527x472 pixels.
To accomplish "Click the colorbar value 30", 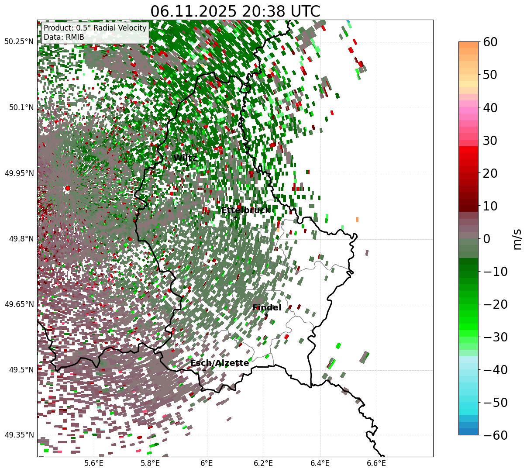I will pos(490,140).
